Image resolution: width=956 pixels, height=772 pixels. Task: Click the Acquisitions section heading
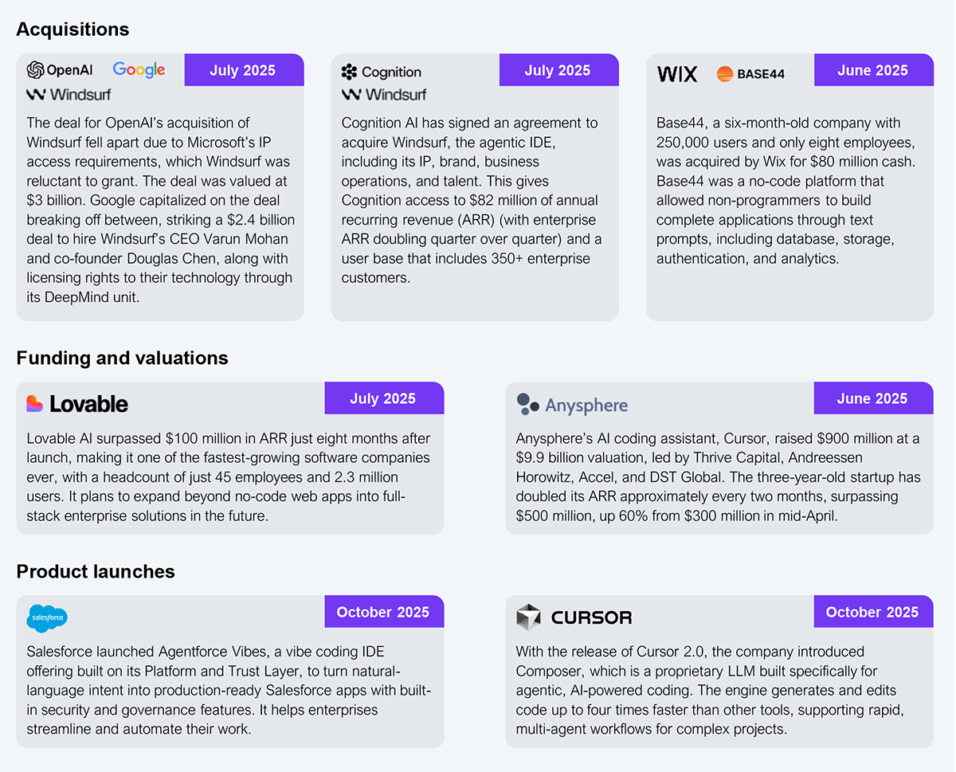click(72, 29)
